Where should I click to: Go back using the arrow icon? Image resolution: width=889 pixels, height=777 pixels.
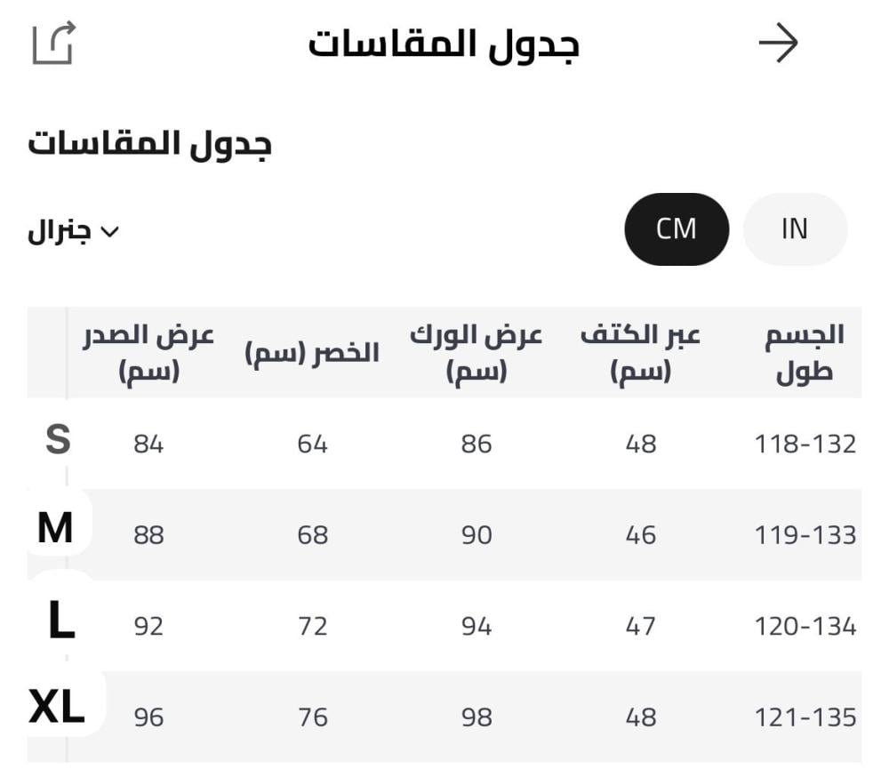[778, 44]
